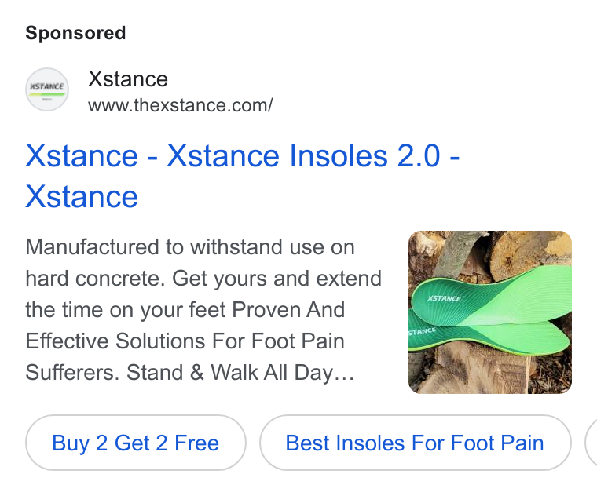Click the Xstance advertiser name
This screenshot has height=496, width=597.
pyautogui.click(x=127, y=79)
